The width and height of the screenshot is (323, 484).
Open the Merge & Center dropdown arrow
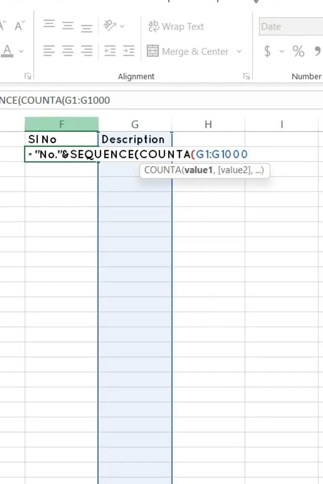pos(239,51)
